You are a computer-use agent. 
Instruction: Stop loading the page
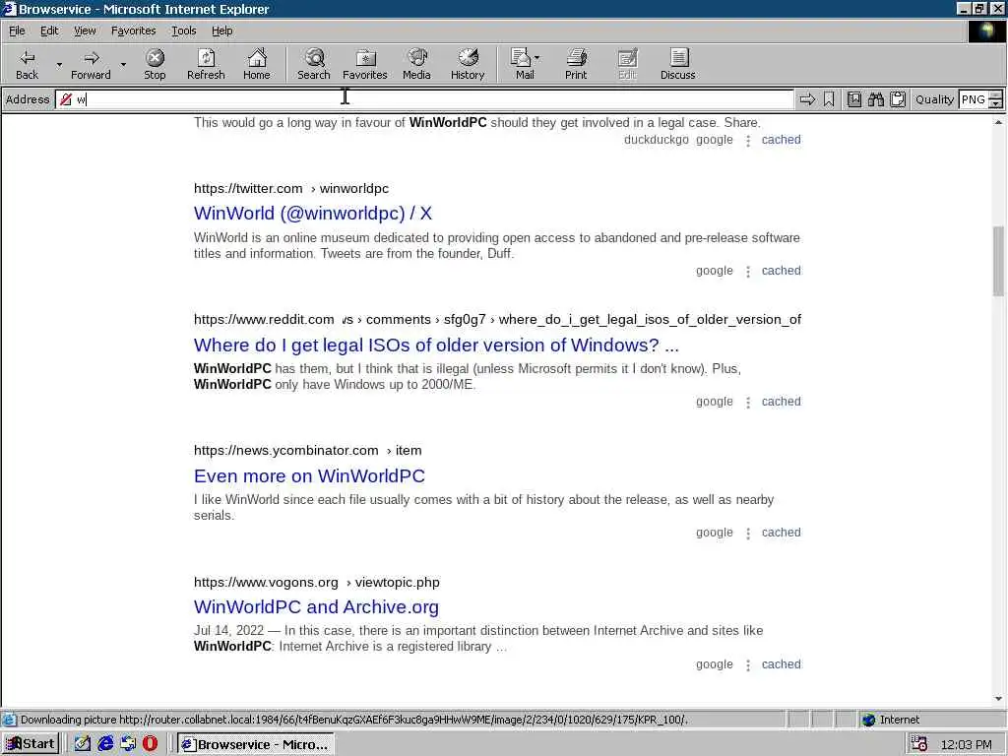coord(155,64)
